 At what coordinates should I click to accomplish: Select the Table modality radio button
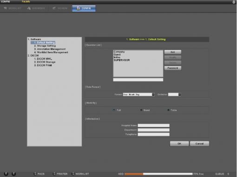click(168, 110)
